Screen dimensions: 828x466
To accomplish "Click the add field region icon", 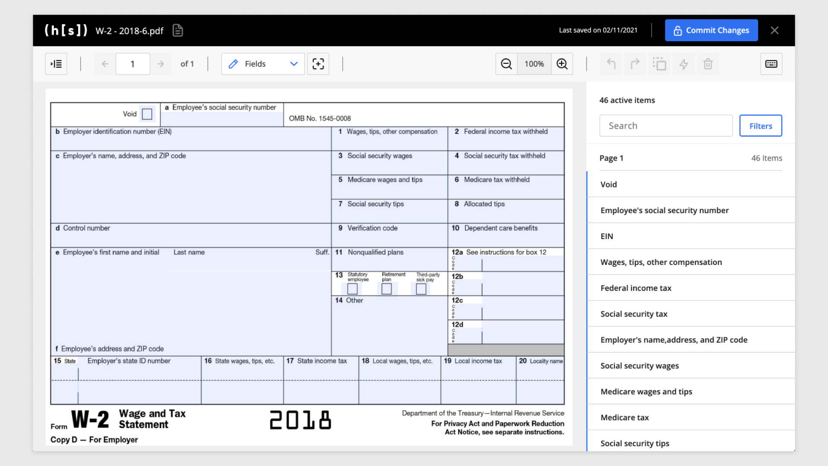I will tap(318, 64).
